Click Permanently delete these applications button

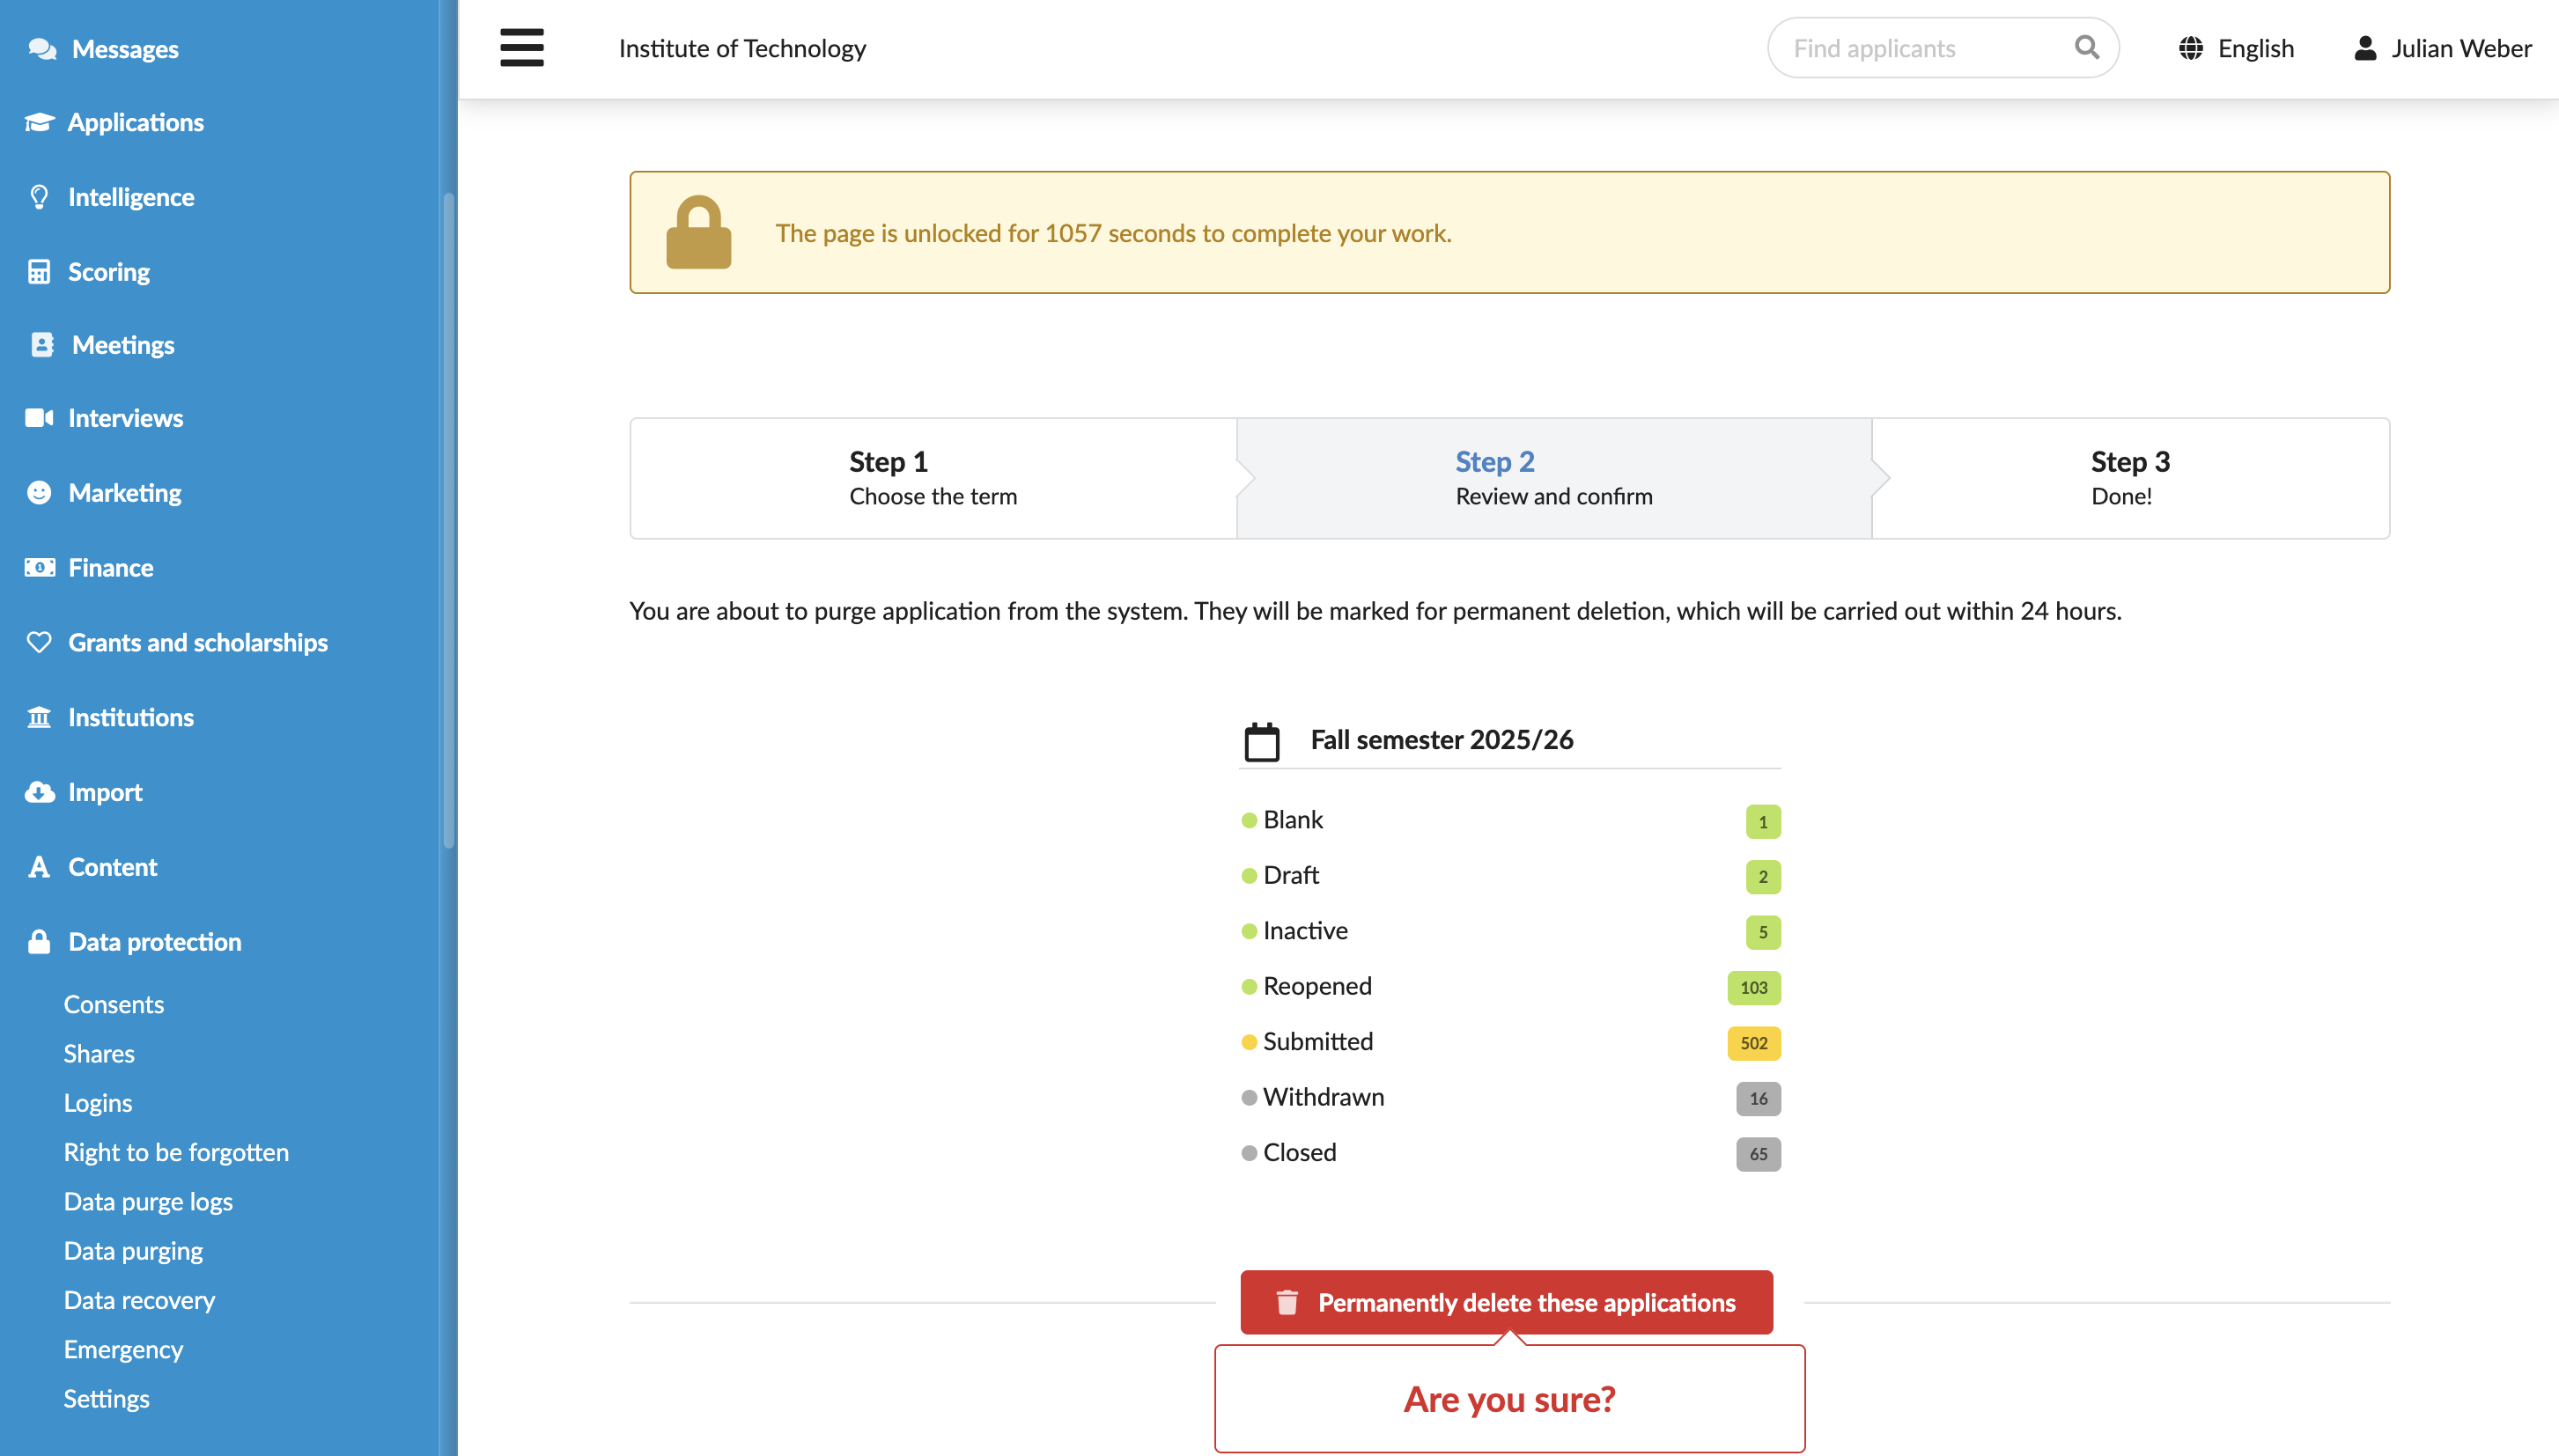1506,1302
